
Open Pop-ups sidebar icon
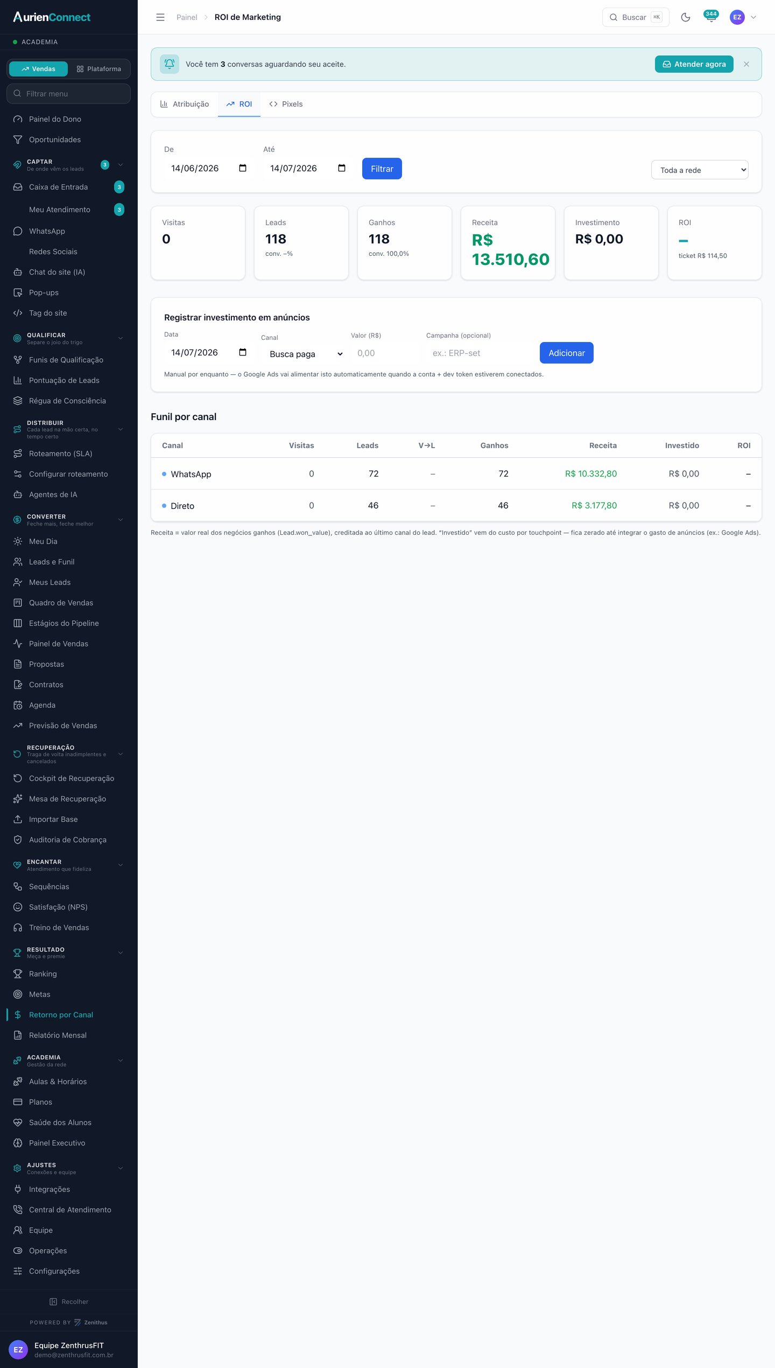point(18,292)
